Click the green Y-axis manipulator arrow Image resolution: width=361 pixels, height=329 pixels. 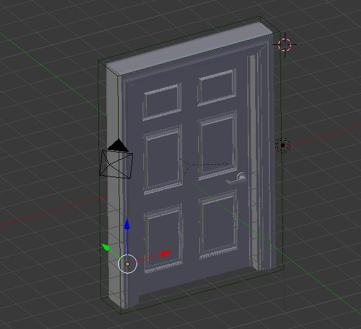105,247
